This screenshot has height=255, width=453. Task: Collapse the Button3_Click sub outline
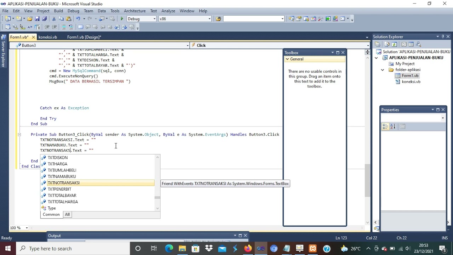(19, 135)
